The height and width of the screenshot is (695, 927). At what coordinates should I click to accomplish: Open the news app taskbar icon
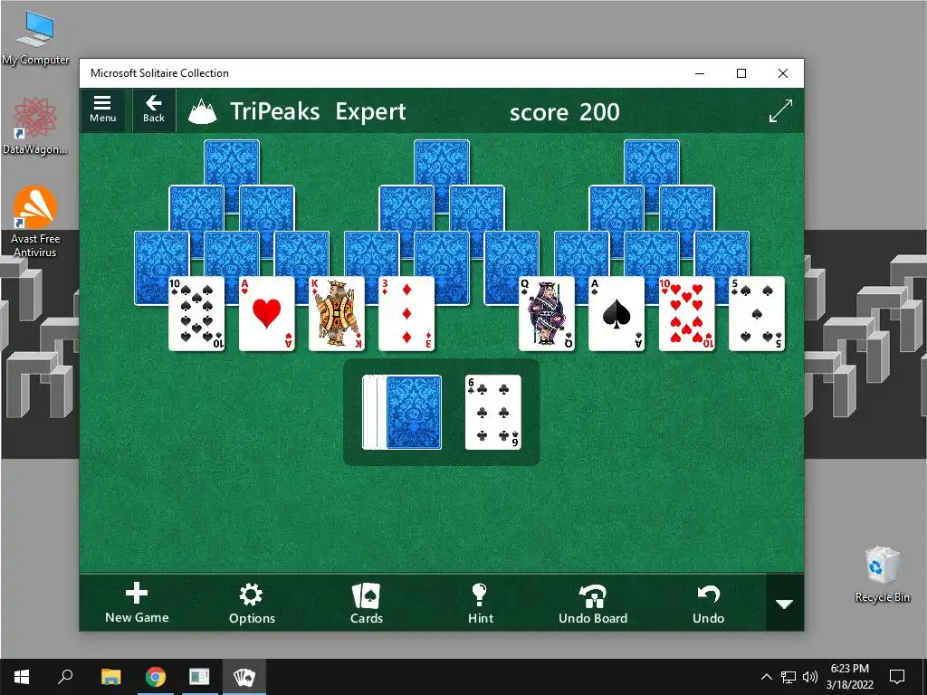199,677
